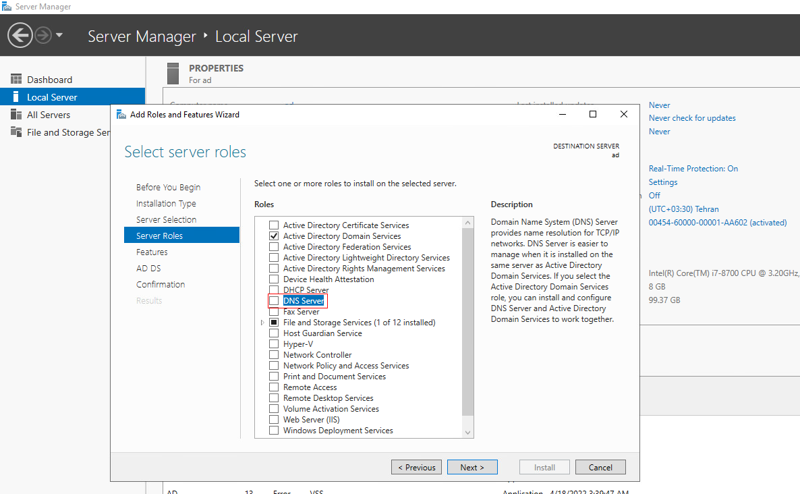The image size is (800, 494).
Task: Click the Off link under Settings
Action: point(654,196)
